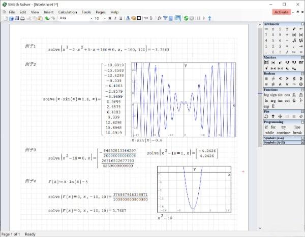The image size is (305, 237).
Task: Toggle Bold text formatting
Action: pyautogui.click(x=109, y=18)
